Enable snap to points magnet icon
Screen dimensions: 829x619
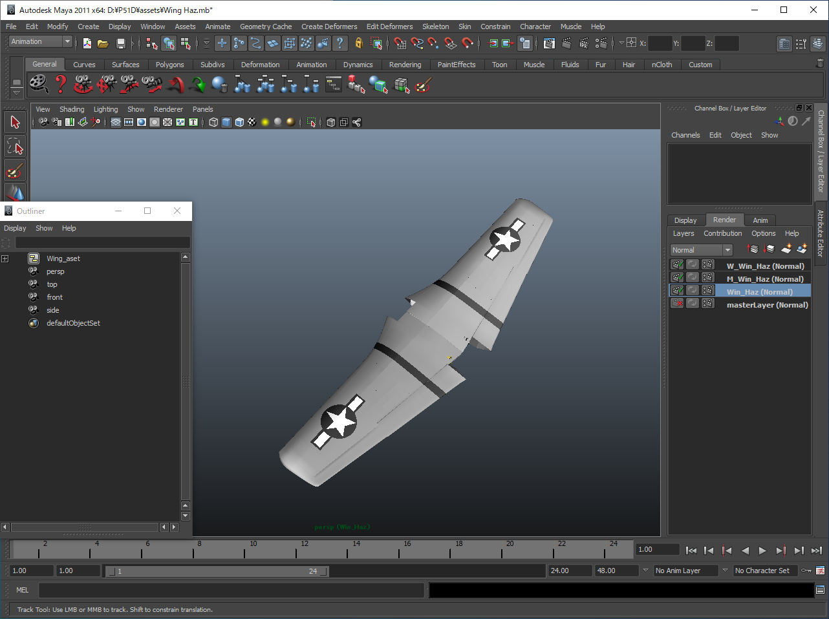(x=434, y=43)
